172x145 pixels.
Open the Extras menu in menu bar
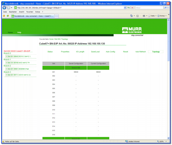coord(38,12)
